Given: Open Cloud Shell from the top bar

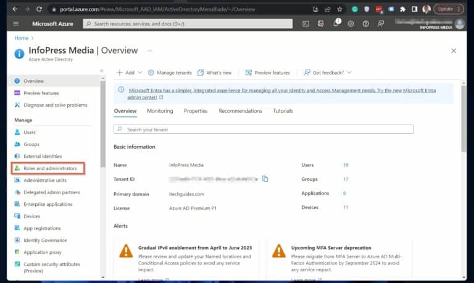Looking at the screenshot, I should (306, 23).
